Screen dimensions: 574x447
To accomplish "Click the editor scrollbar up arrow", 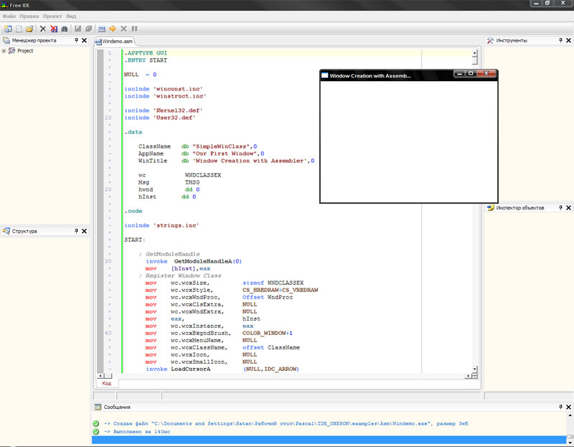I will coord(474,52).
